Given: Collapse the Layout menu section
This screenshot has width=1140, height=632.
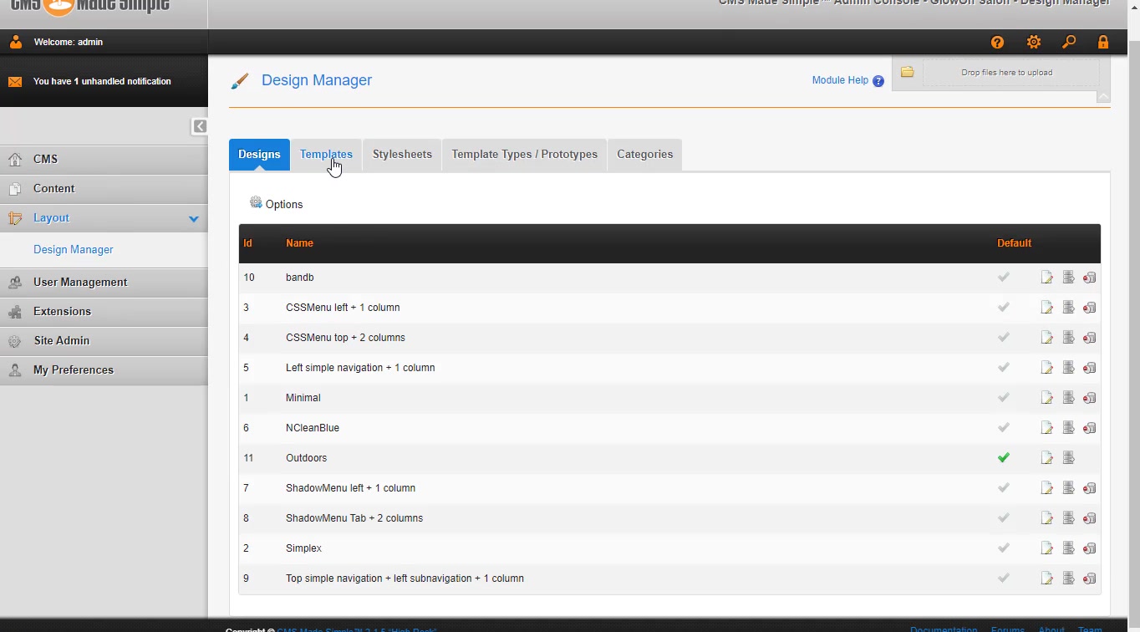Looking at the screenshot, I should tap(193, 218).
